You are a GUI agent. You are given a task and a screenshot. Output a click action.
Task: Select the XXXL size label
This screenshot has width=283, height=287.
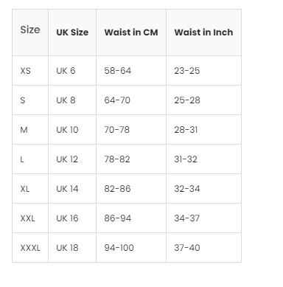click(x=30, y=248)
